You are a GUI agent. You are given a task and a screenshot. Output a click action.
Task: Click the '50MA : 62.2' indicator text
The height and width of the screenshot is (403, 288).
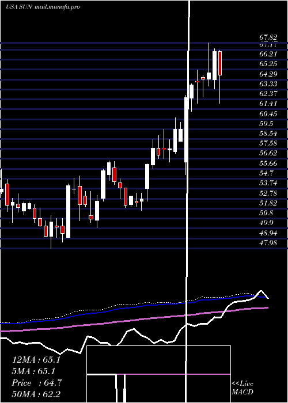(x=36, y=394)
